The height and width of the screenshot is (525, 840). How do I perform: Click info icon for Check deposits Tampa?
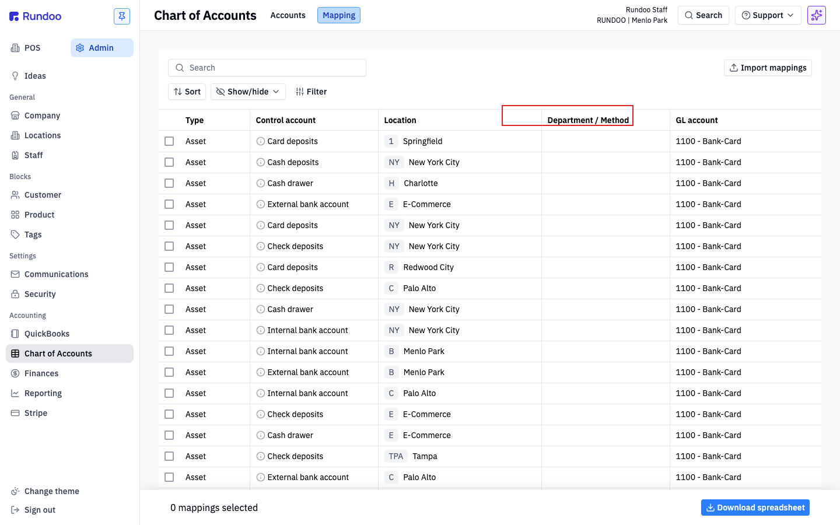261,456
